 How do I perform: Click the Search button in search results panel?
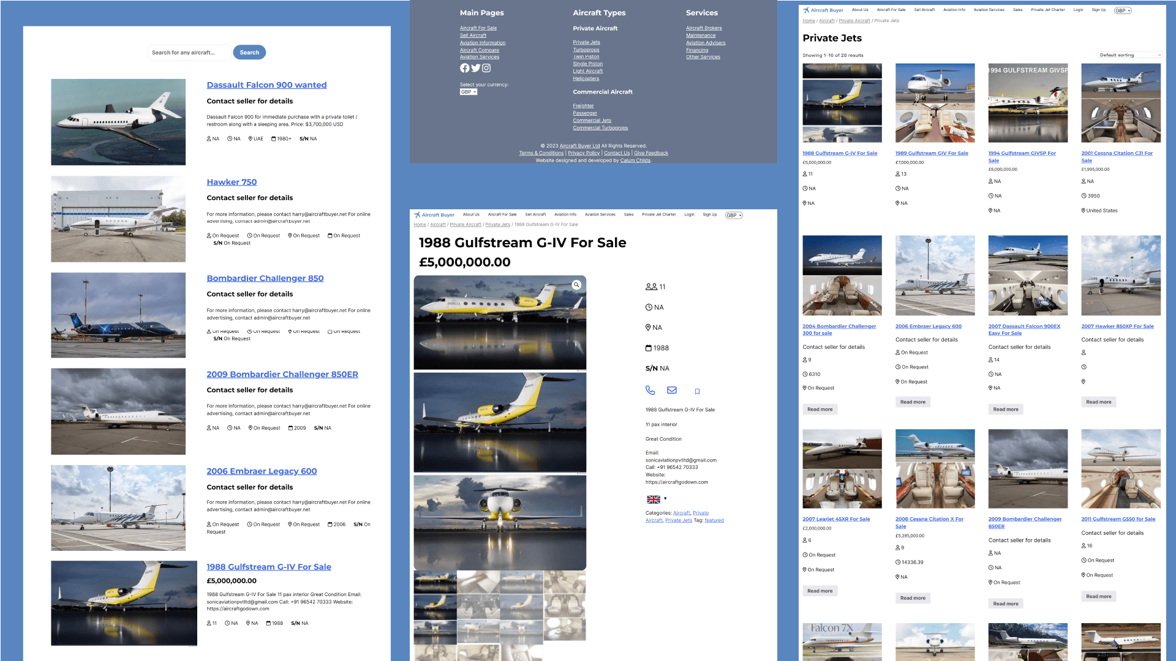coord(249,53)
